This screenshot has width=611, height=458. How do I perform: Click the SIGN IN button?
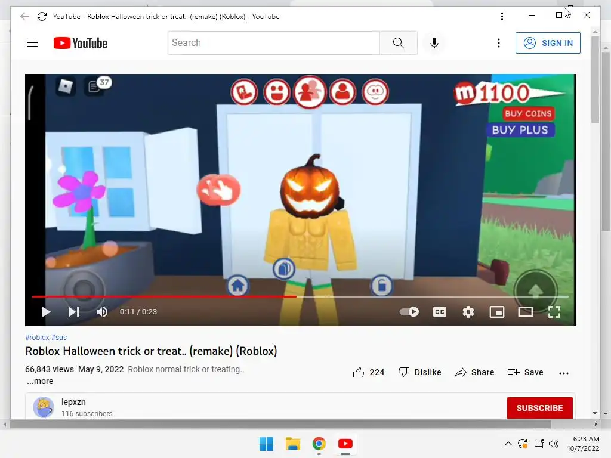[548, 43]
